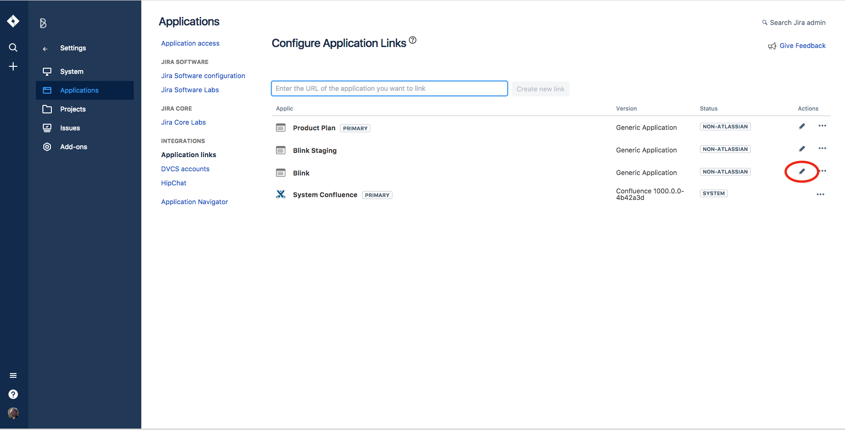The height and width of the screenshot is (430, 845).
Task: Click the Blink Staging application name
Action: point(315,151)
